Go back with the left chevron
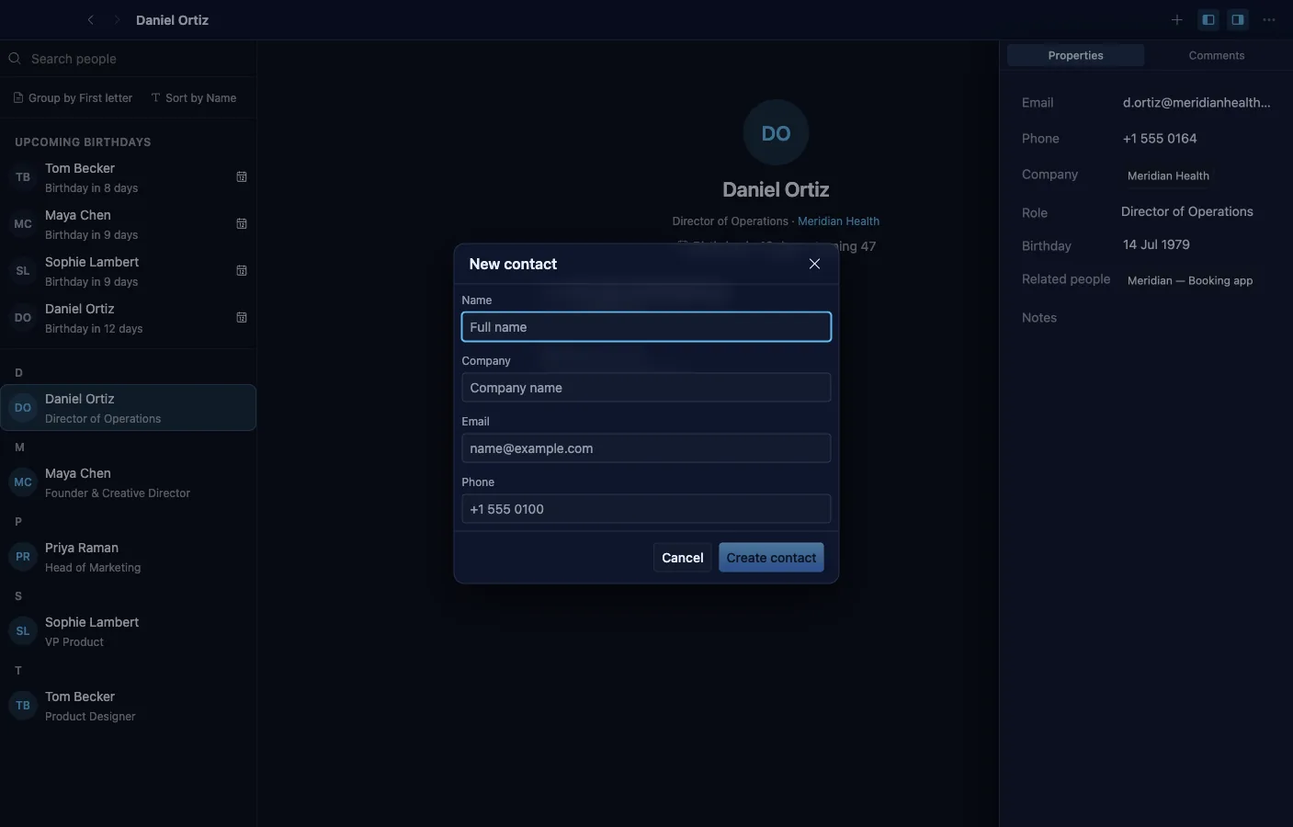The height and width of the screenshot is (827, 1293). 90,19
